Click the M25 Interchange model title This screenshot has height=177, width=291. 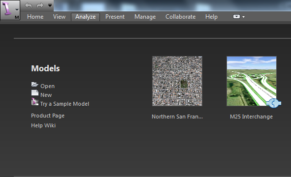[251, 117]
